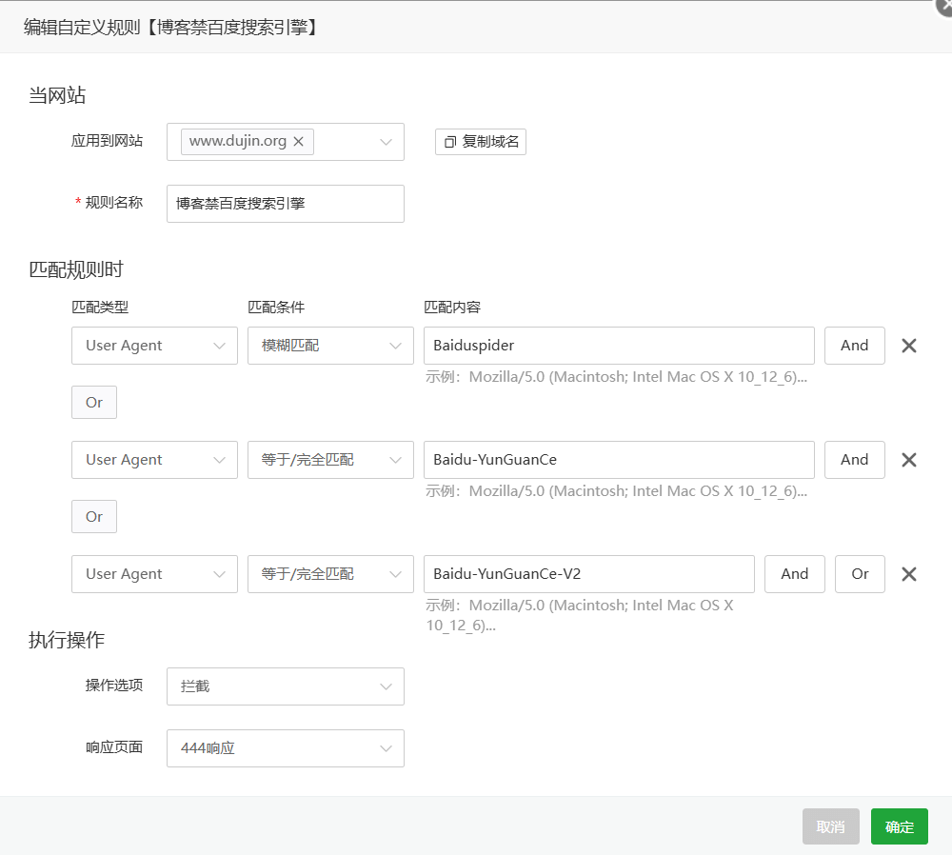Viewport: 952px width, 855px height.
Task: Focus the 规则名称 rule name field
Action: [x=286, y=204]
